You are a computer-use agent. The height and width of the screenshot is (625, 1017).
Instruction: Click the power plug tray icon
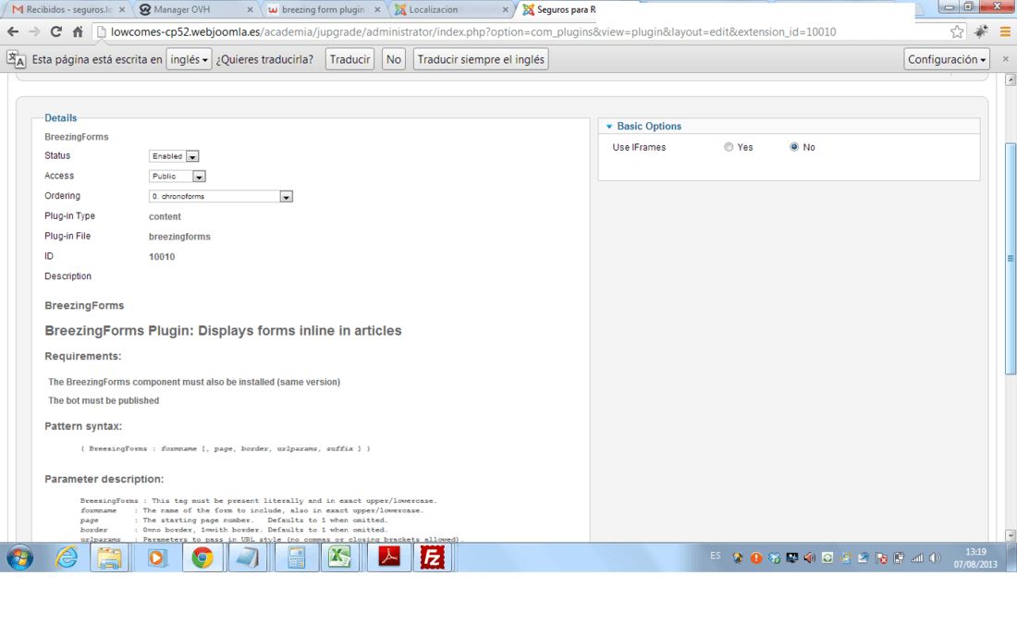(899, 558)
